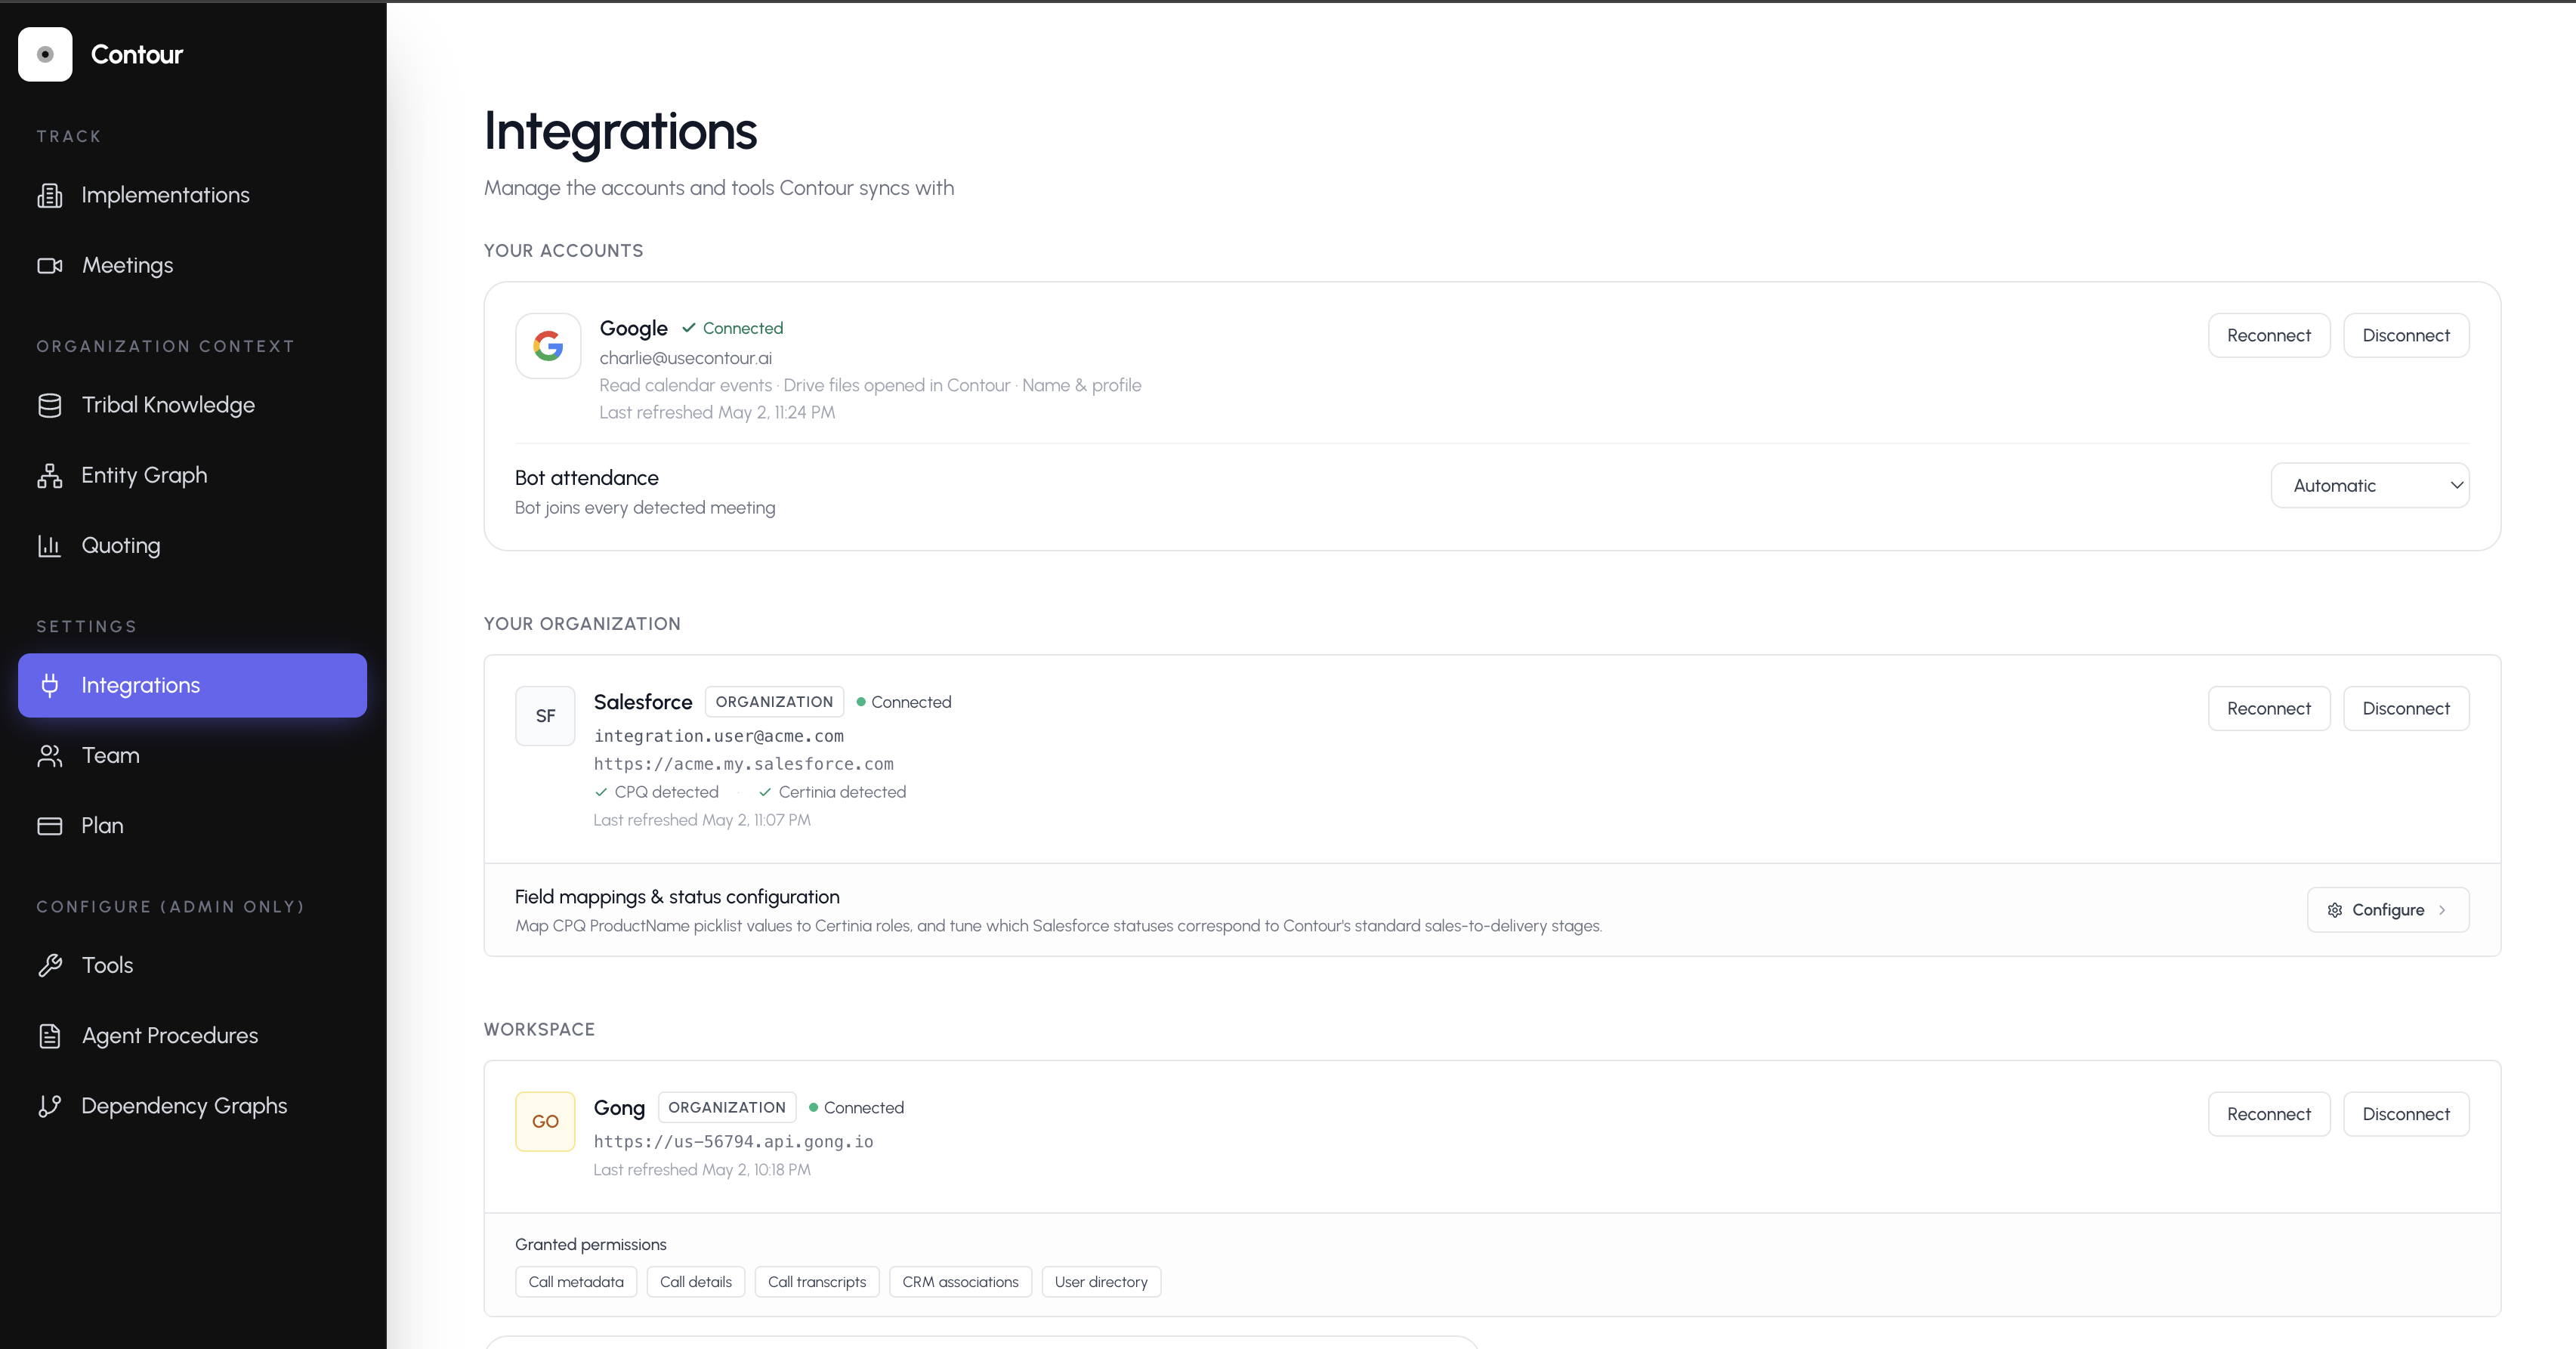Click Last refreshed May 2, 11:07 PM text
2576x1349 pixels.
point(702,820)
